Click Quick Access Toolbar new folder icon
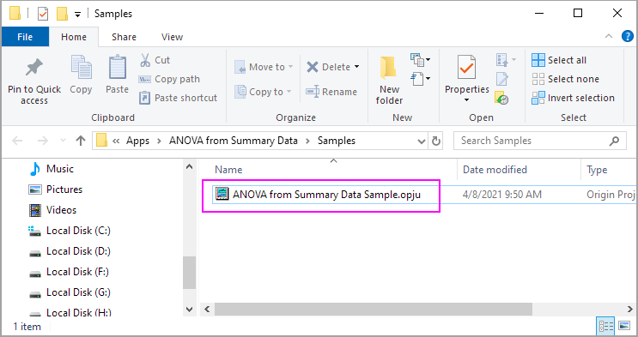Viewport: 638px width, 337px height. (62, 14)
